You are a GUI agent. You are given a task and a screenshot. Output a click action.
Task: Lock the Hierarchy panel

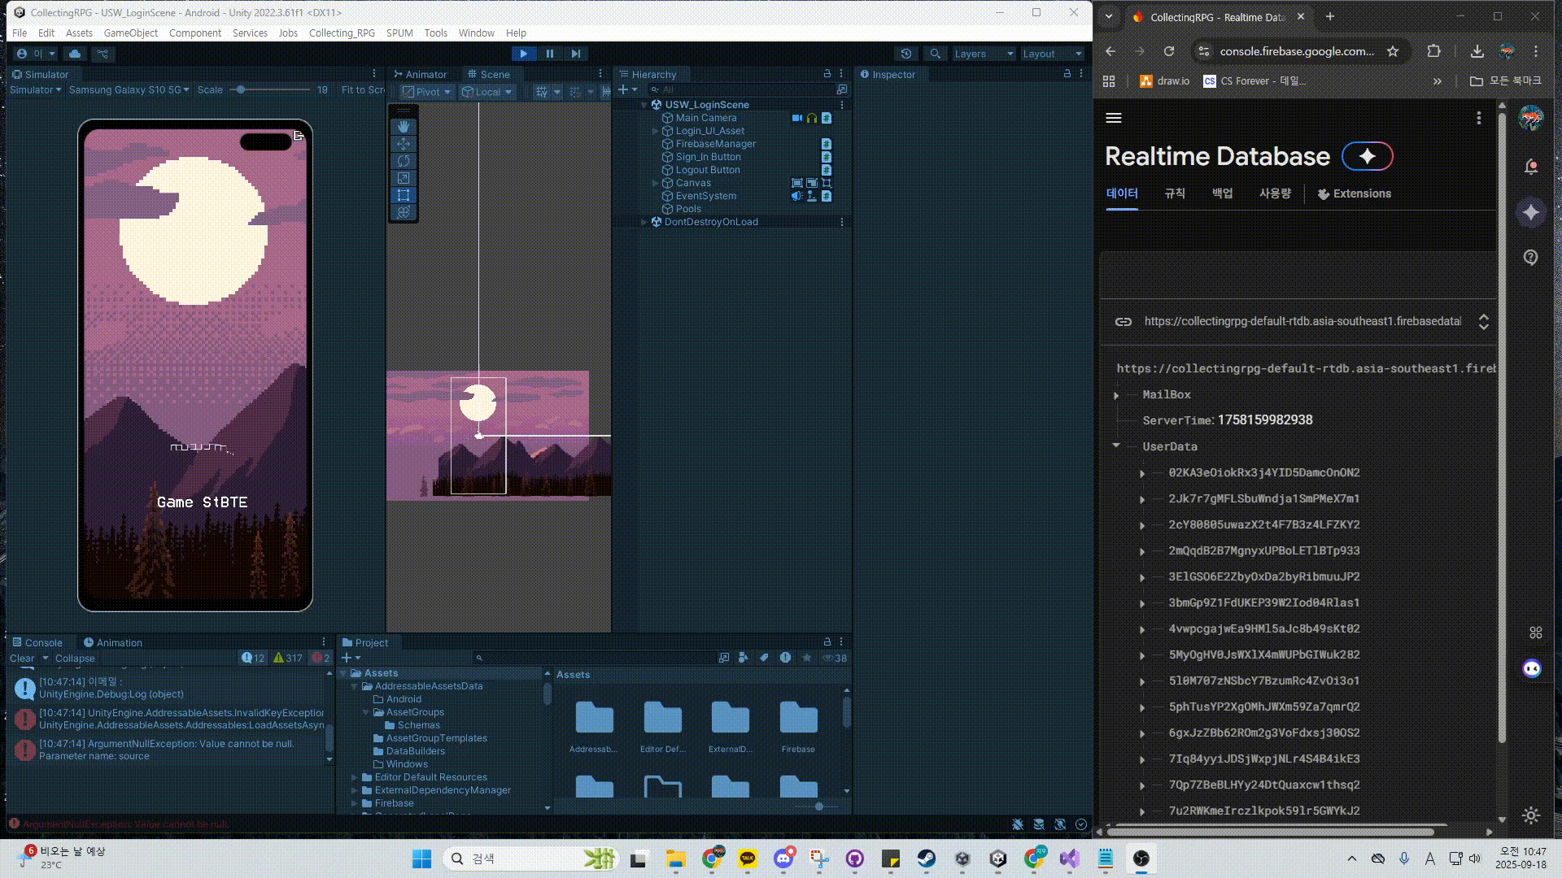[827, 74]
